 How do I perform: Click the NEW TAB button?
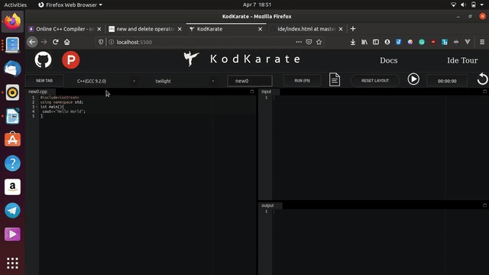click(x=44, y=80)
